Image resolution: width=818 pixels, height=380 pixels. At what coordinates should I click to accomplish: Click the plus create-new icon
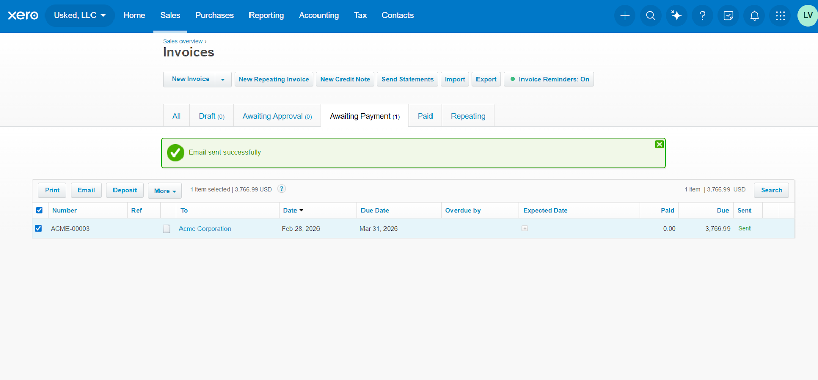625,16
